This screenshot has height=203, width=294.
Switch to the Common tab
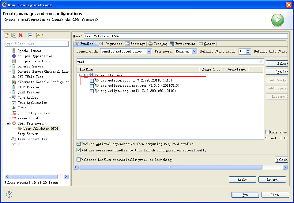pyautogui.click(x=207, y=44)
